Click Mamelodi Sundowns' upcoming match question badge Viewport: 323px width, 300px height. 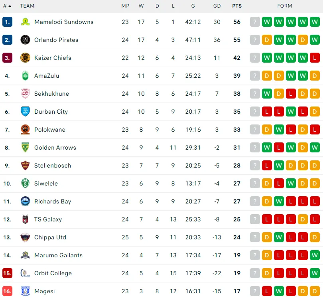[255, 22]
